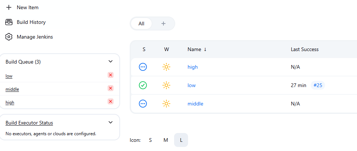The width and height of the screenshot is (357, 151).
Task: Switch icon size to Medium
Action: 166,140
